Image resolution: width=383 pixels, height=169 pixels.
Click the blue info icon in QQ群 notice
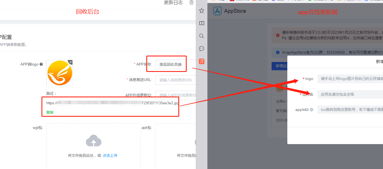[x=278, y=52]
